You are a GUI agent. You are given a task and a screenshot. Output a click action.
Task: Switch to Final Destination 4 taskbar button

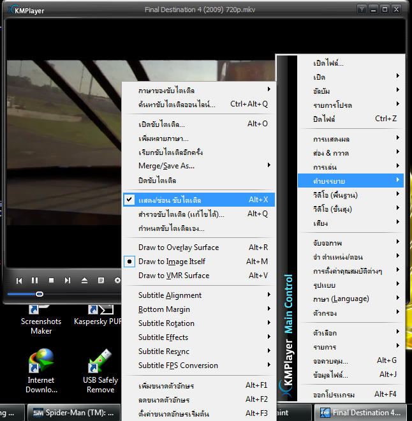pos(360,413)
